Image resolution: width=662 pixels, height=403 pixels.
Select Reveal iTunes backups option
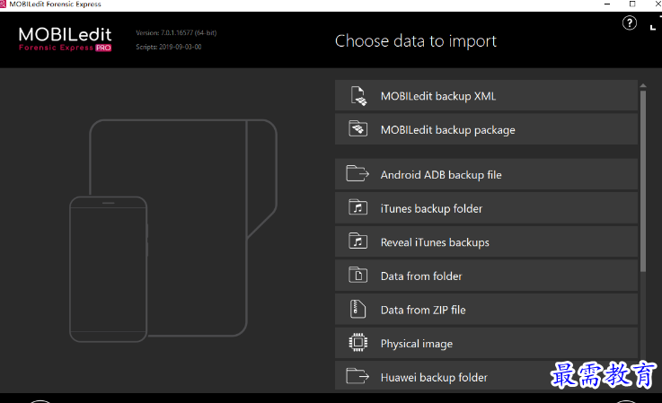(x=486, y=241)
